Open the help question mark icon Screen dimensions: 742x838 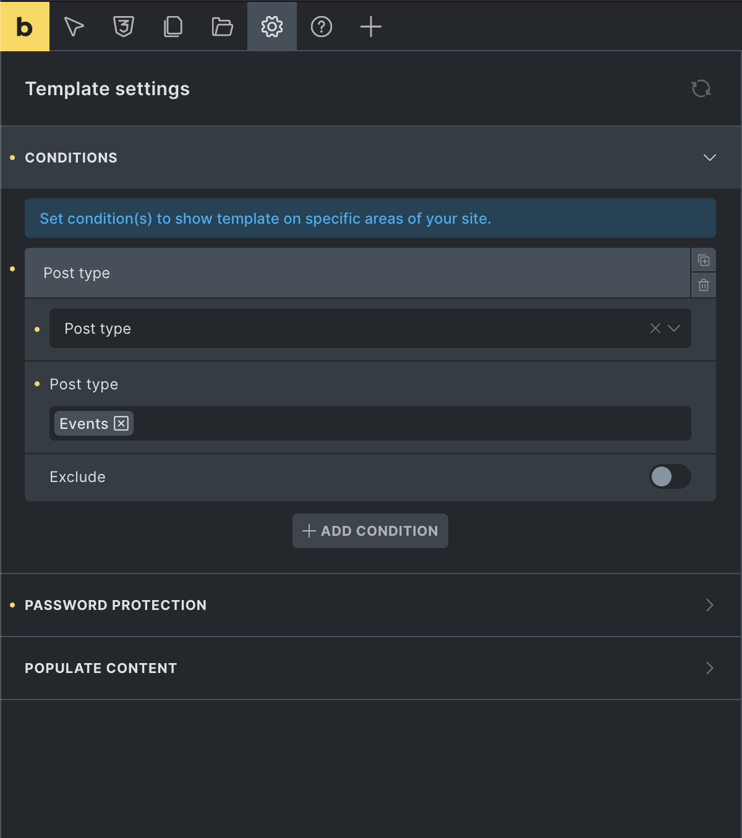point(322,27)
